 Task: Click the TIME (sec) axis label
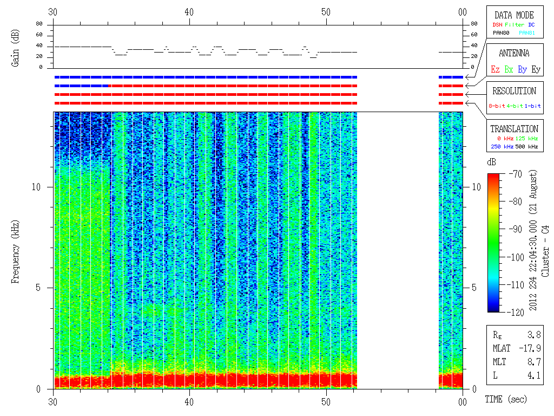pyautogui.click(x=505, y=400)
